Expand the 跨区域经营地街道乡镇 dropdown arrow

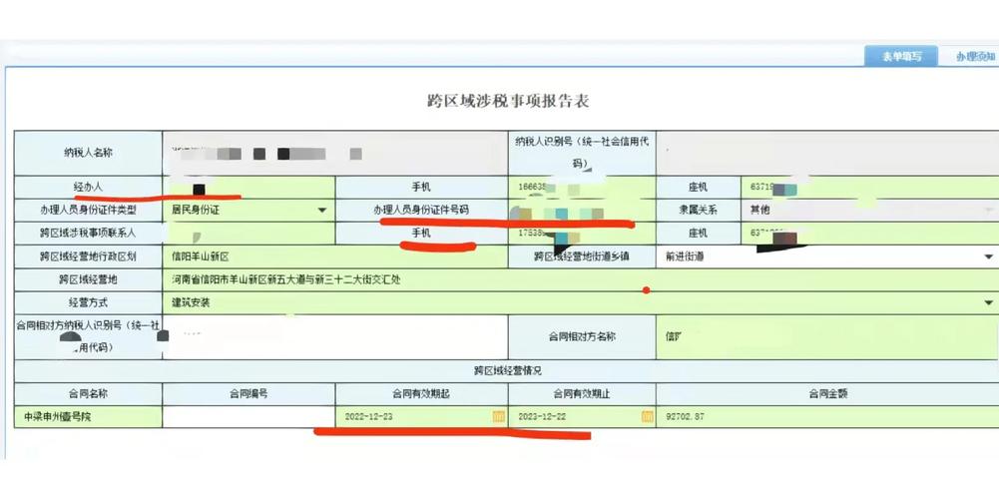(x=988, y=256)
